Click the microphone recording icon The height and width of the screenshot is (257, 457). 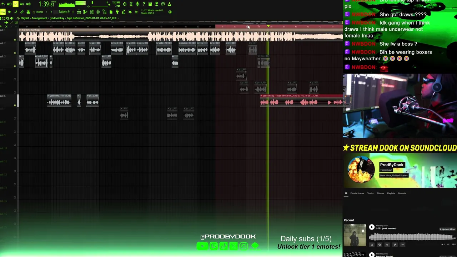[x=137, y=4]
